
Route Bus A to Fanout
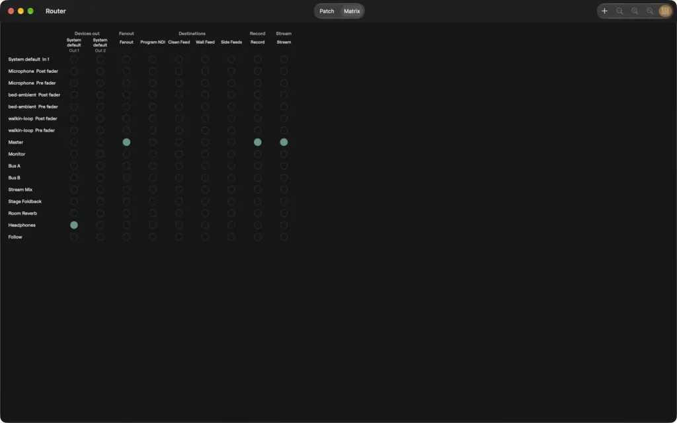[x=126, y=166]
